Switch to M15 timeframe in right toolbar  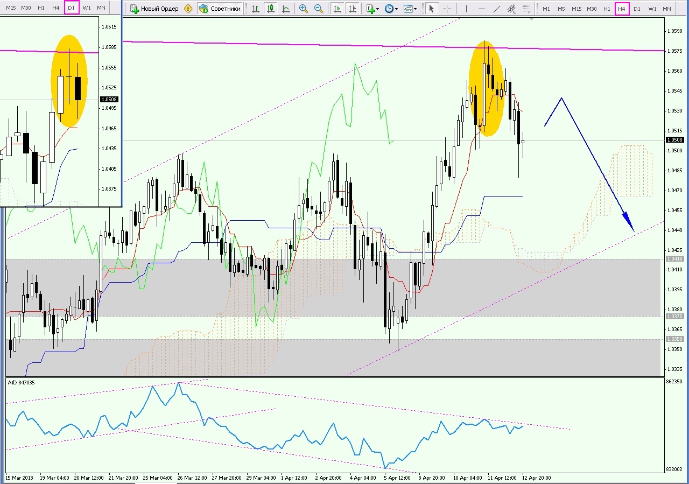click(576, 9)
